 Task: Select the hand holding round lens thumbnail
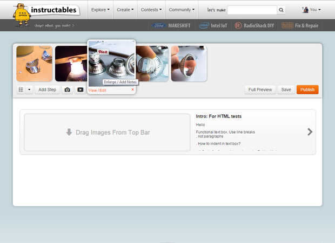click(x=152, y=64)
